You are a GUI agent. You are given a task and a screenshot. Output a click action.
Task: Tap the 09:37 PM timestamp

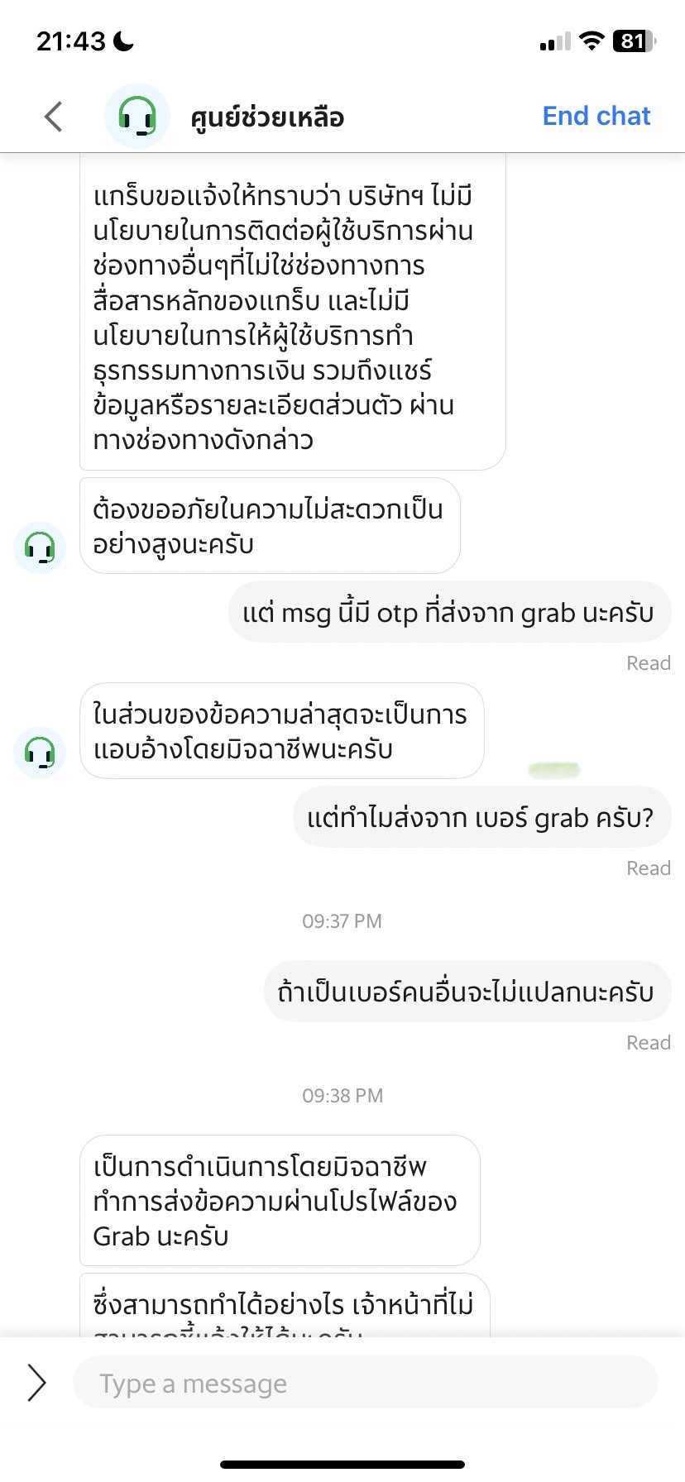342,921
